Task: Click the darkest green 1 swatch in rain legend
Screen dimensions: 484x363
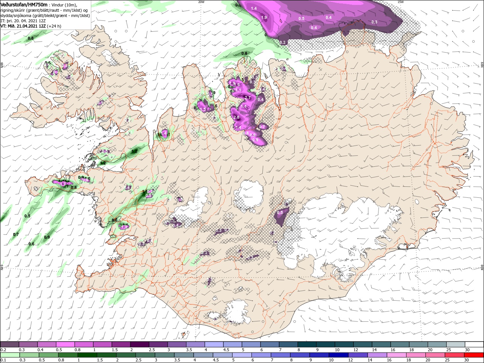Action: [x=87, y=355]
